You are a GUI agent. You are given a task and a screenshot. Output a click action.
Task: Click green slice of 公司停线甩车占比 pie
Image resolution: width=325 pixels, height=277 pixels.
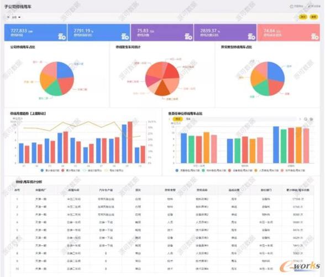tap(54, 89)
